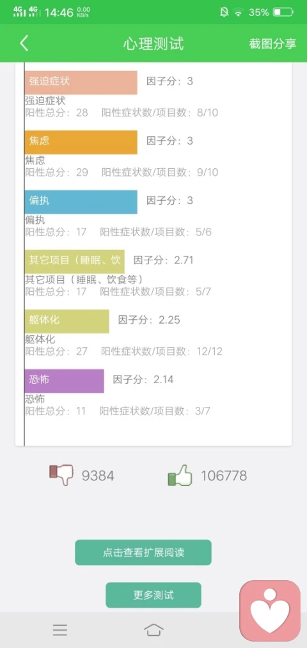Open 点击查看扩展阅读 extended reading
The height and width of the screenshot is (648, 307).
143,552
